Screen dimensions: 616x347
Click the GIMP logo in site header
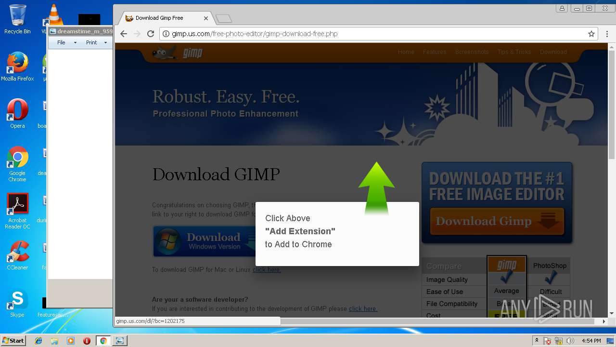coord(178,52)
